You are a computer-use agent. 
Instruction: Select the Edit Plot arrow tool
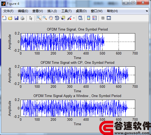coord(31,18)
